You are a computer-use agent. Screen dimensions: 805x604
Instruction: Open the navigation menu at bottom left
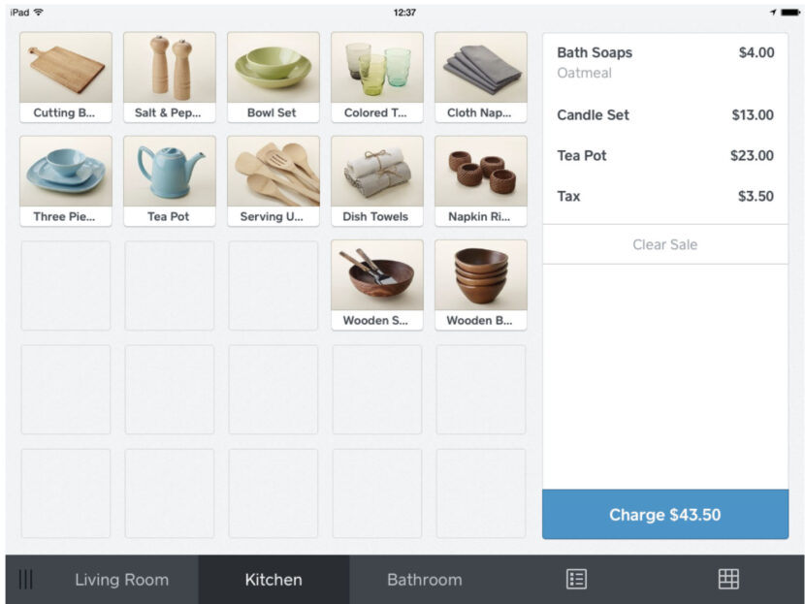click(x=26, y=579)
